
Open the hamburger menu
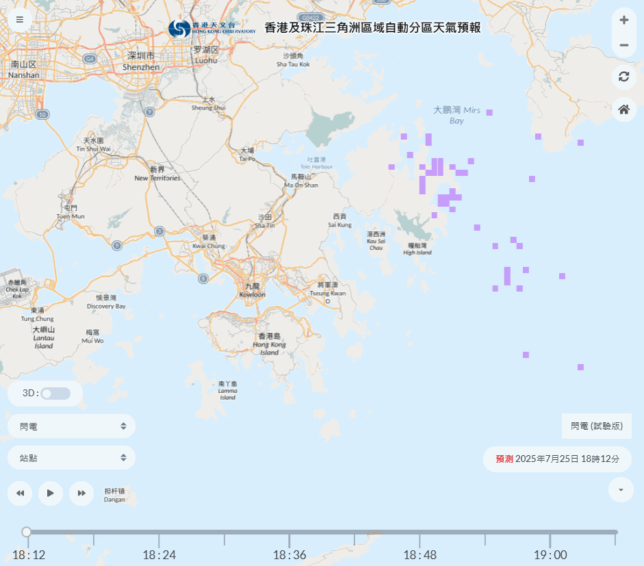[x=20, y=19]
